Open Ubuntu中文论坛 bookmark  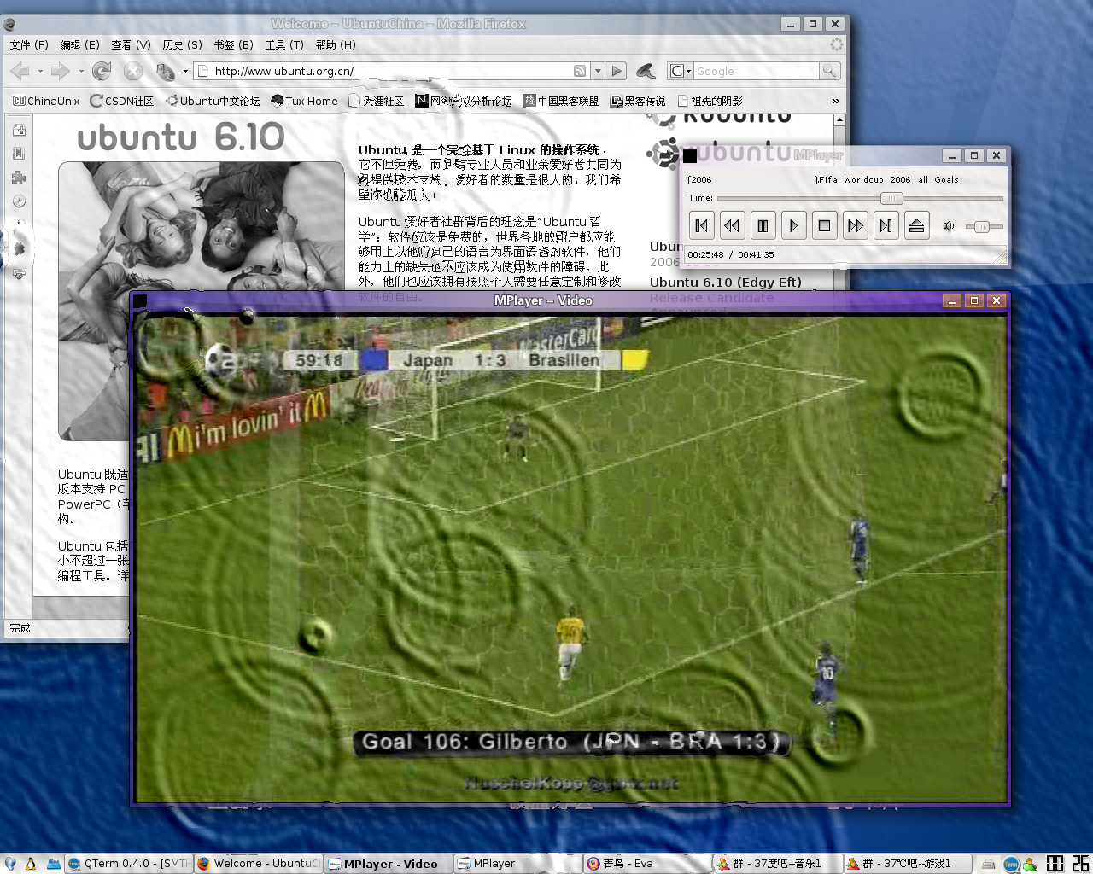213,101
